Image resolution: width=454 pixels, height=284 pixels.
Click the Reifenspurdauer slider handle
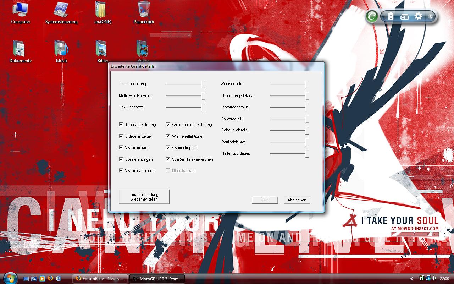(x=308, y=153)
